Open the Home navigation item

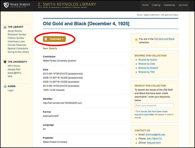point(145,5)
